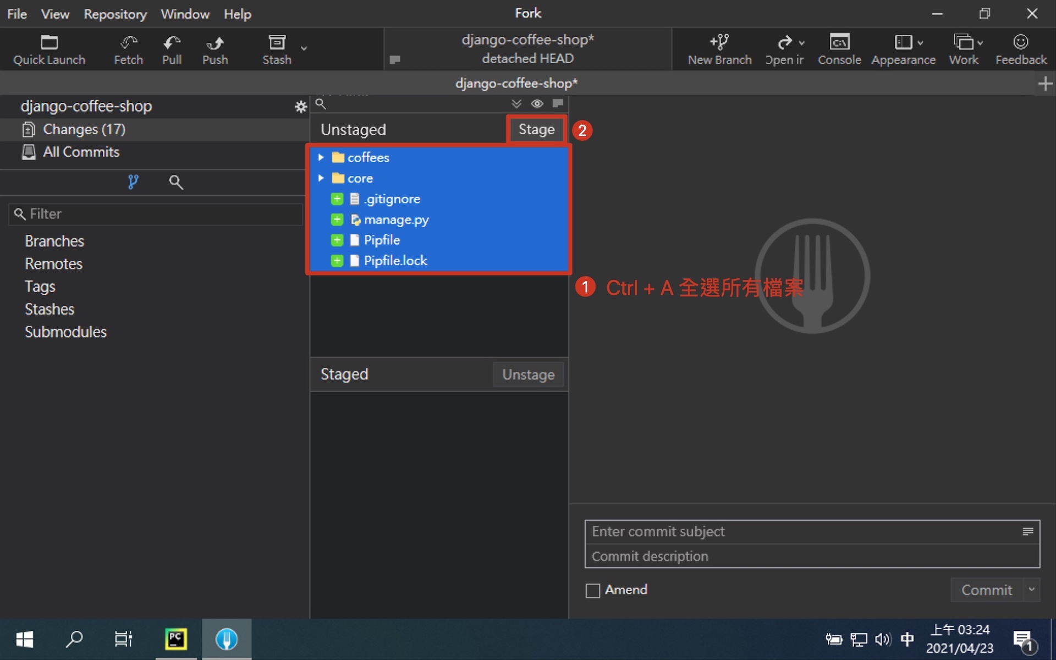Click the Commit description field

pyautogui.click(x=812, y=556)
